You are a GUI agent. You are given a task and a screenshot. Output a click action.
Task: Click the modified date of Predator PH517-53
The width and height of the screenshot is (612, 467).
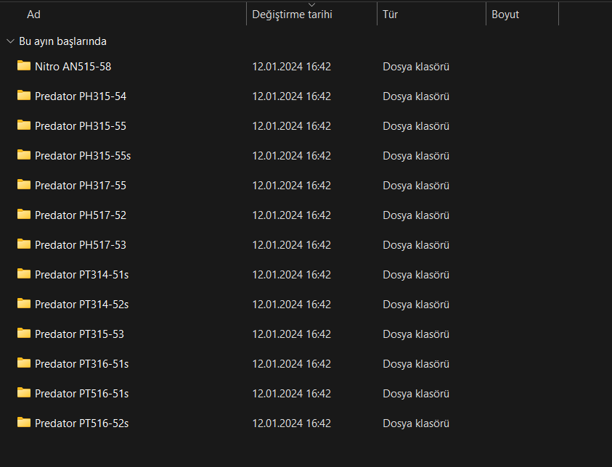tap(292, 245)
